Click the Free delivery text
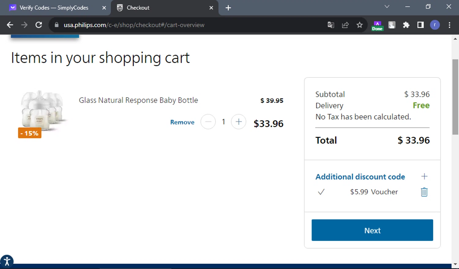Viewport: 459px width, 269px height. [x=421, y=105]
